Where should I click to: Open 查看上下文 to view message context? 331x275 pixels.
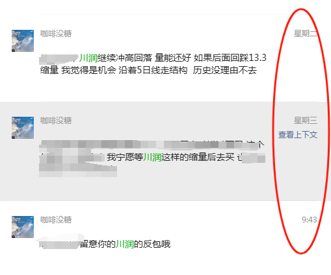pos(298,135)
